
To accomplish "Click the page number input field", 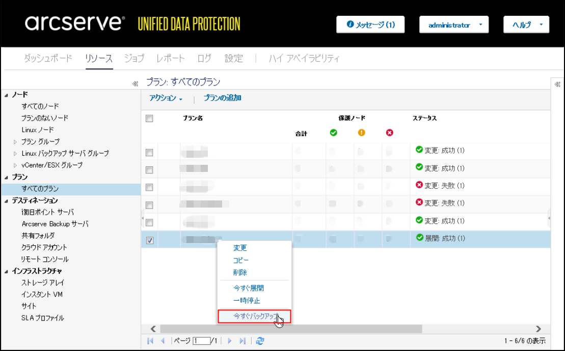I will (x=201, y=340).
